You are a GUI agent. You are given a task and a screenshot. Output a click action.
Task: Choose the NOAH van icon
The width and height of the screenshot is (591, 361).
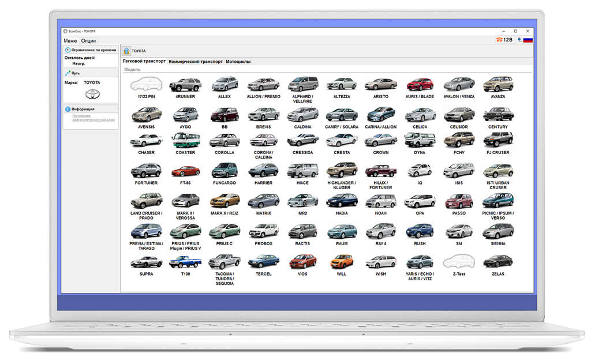tap(381, 201)
